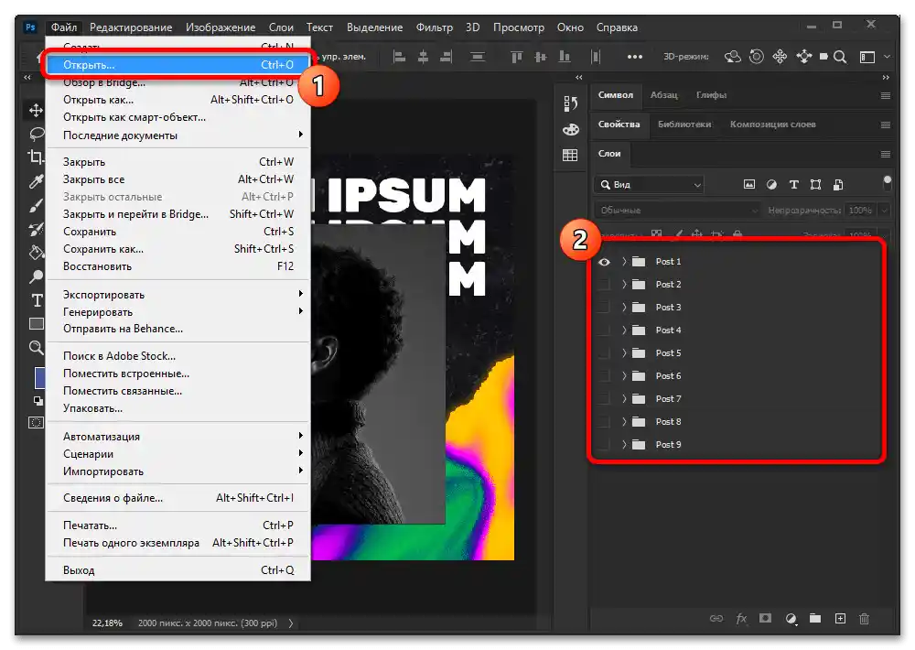Show the Post 4 layer group
This screenshot has height=650, width=915.
[604, 330]
